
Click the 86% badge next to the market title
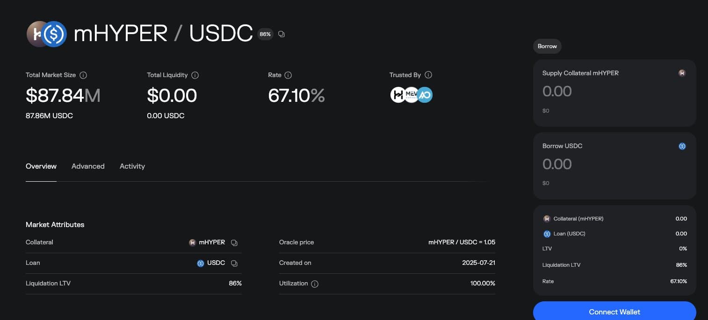[x=265, y=34]
